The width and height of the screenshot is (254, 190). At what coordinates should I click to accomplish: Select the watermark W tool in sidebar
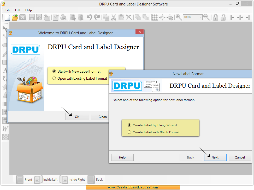point(5,129)
